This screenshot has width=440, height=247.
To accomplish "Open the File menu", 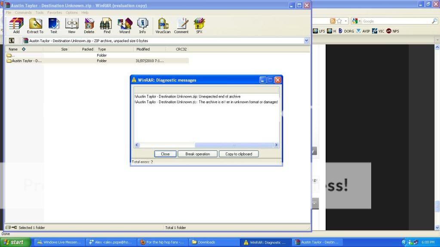I will 9,12.
